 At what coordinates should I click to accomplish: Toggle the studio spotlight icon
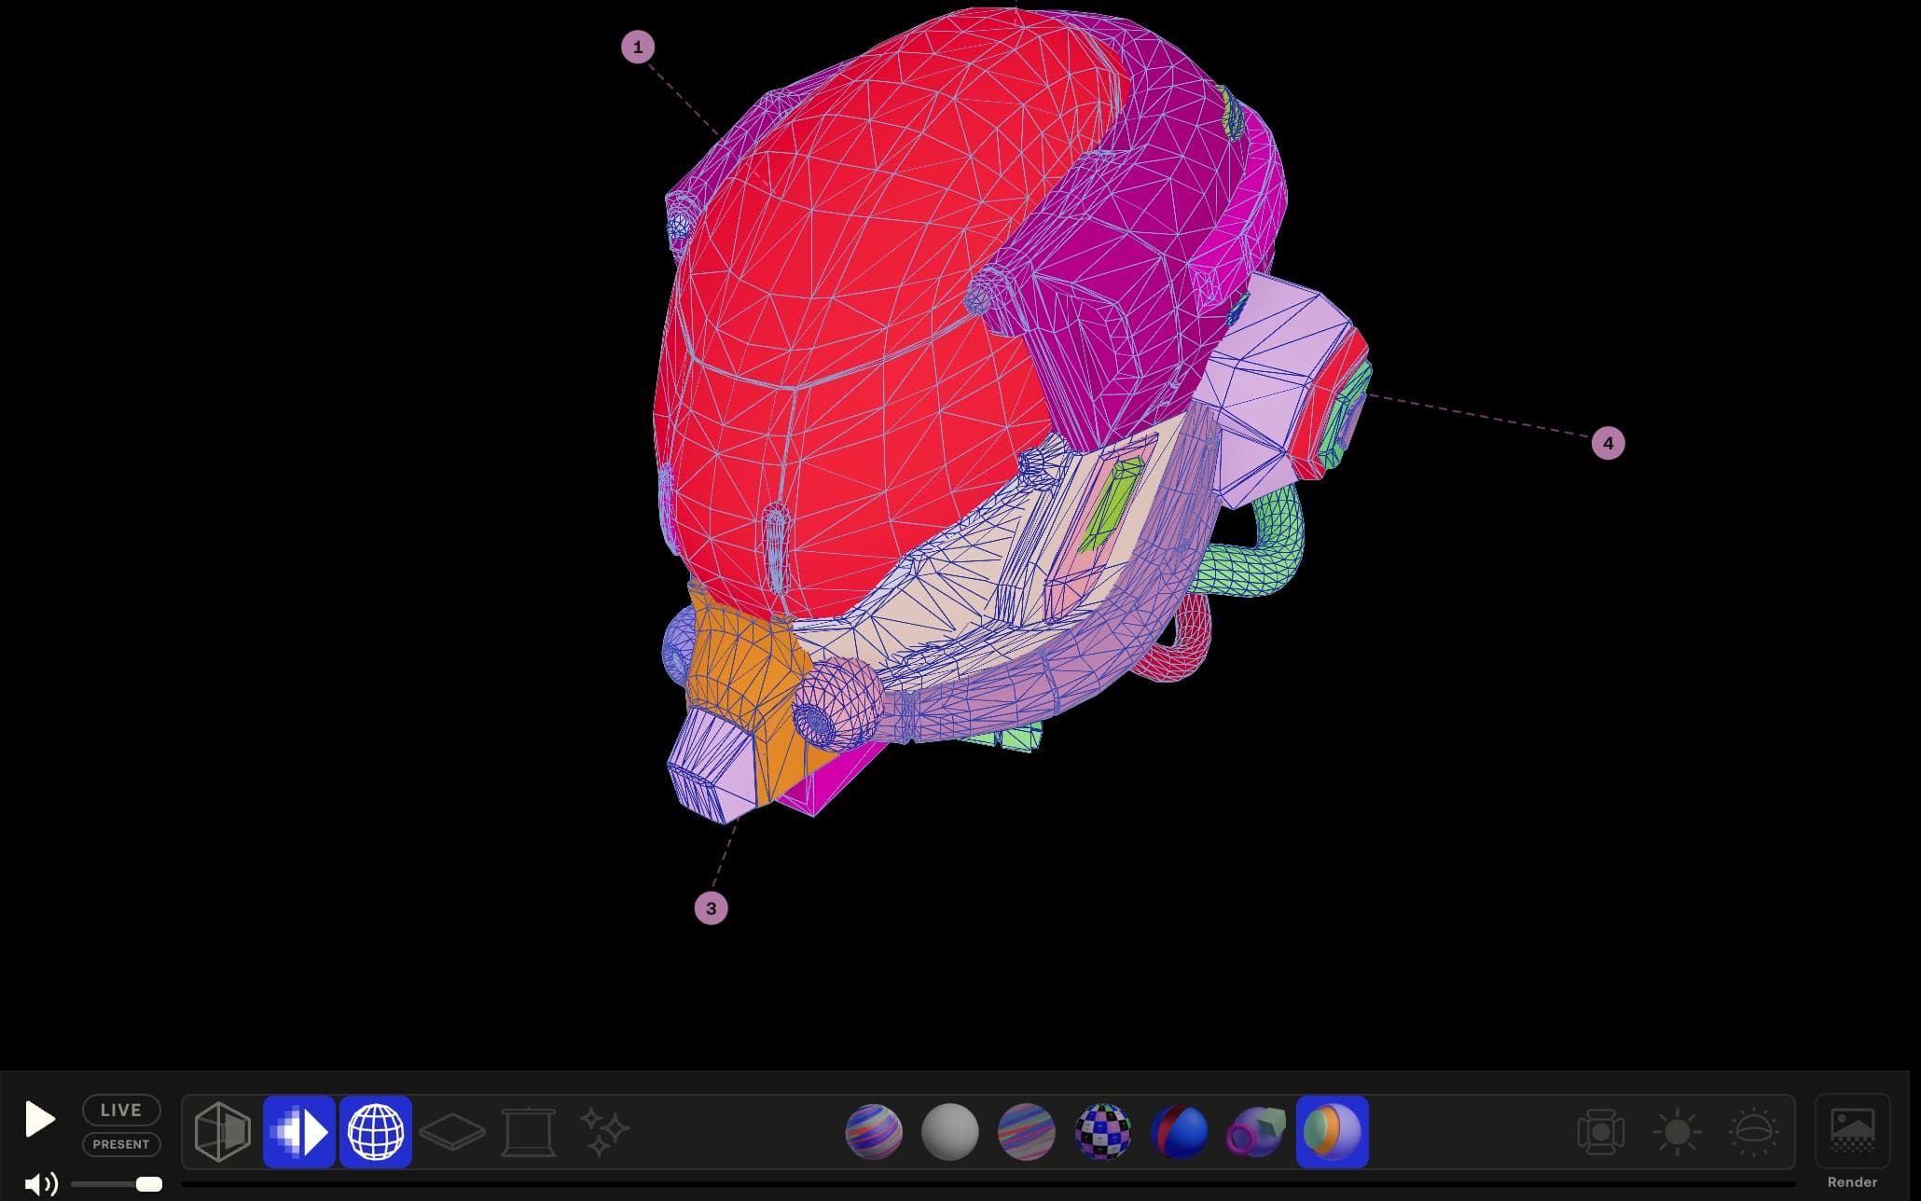click(1601, 1132)
